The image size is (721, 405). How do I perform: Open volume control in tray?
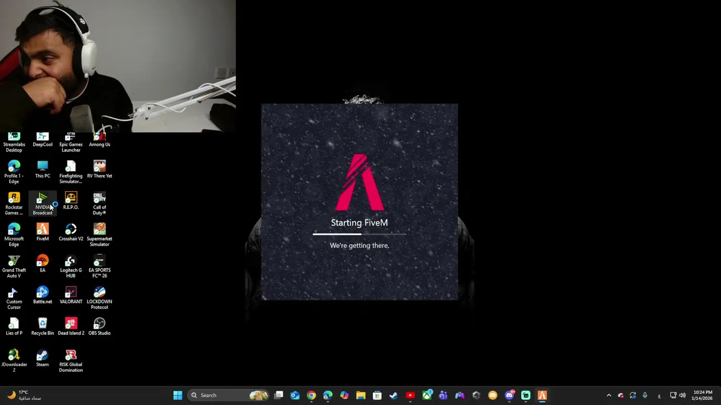tap(683, 395)
